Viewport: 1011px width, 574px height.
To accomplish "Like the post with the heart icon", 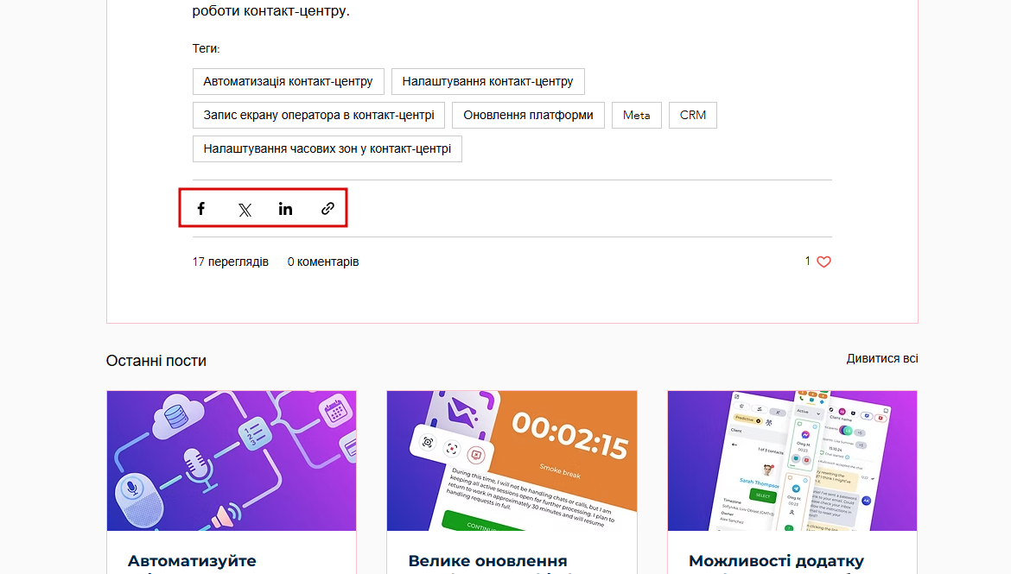I will 824,262.
